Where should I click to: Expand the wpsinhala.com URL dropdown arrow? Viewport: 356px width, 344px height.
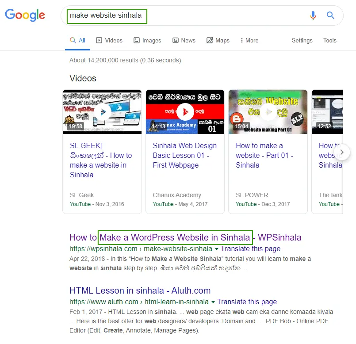pyautogui.click(x=217, y=249)
